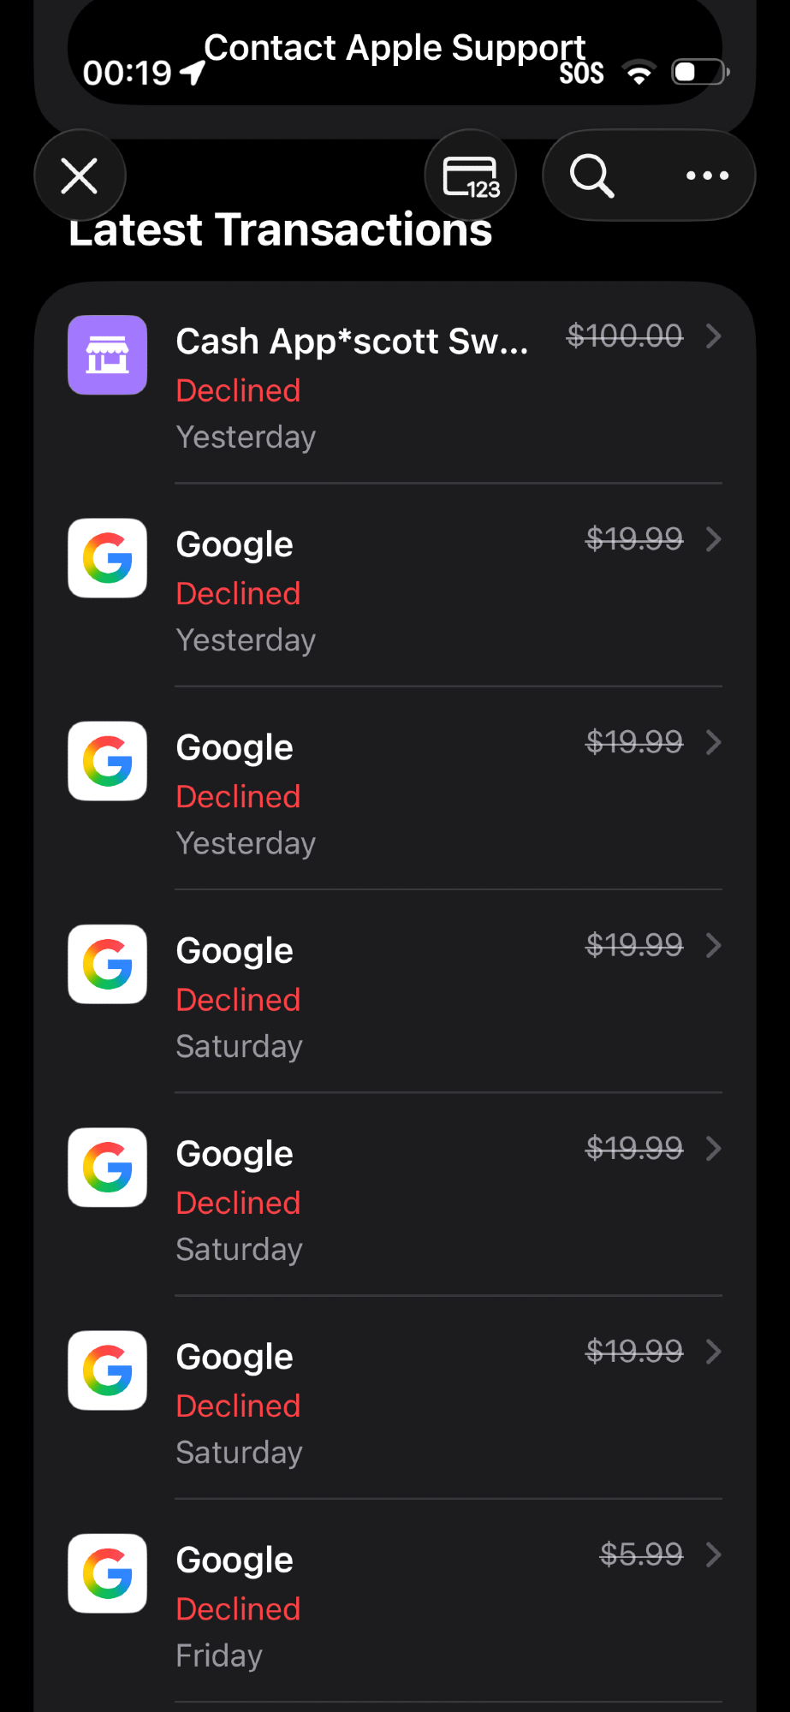790x1712 pixels.
Task: Tap the Wi-Fi status icon
Action: pyautogui.click(x=639, y=73)
